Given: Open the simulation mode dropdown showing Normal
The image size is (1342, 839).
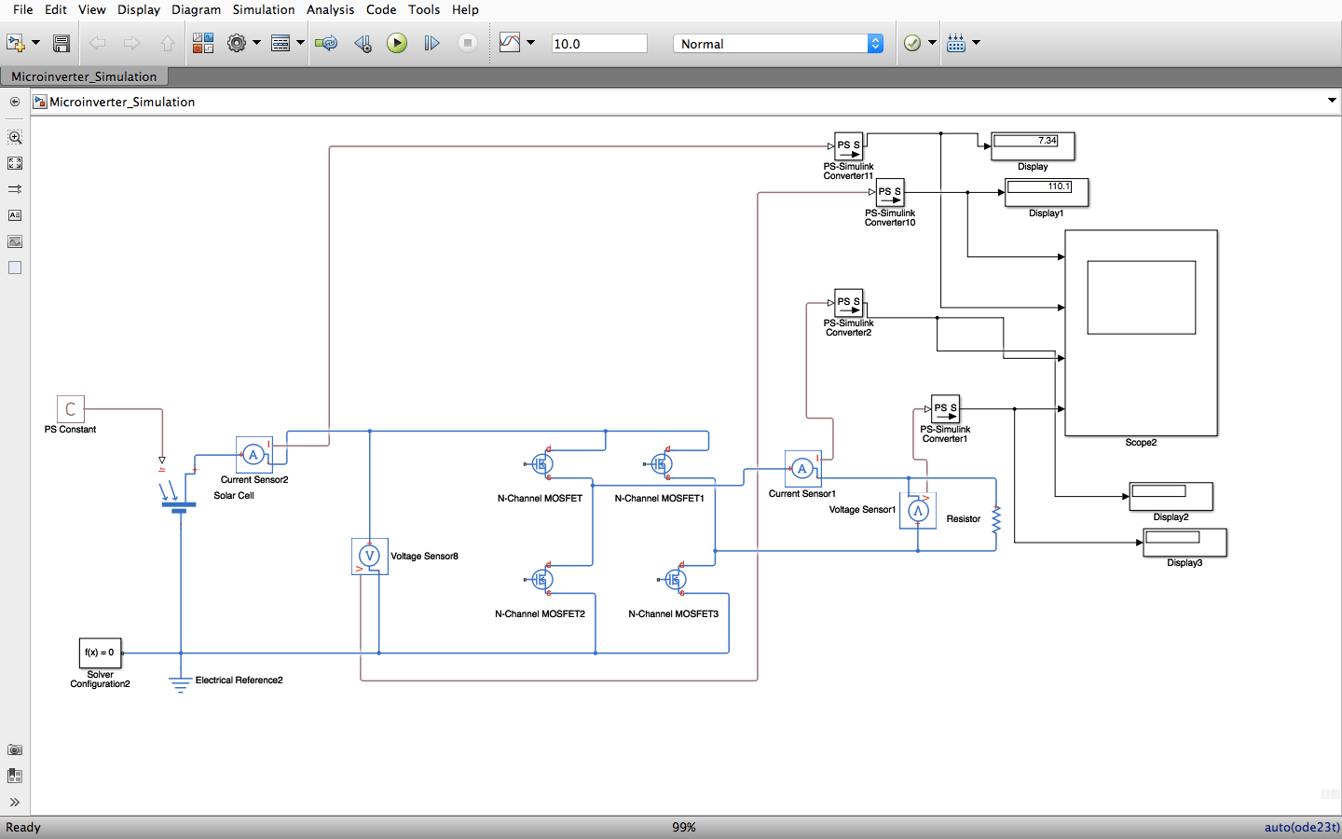Looking at the screenshot, I should 778,43.
